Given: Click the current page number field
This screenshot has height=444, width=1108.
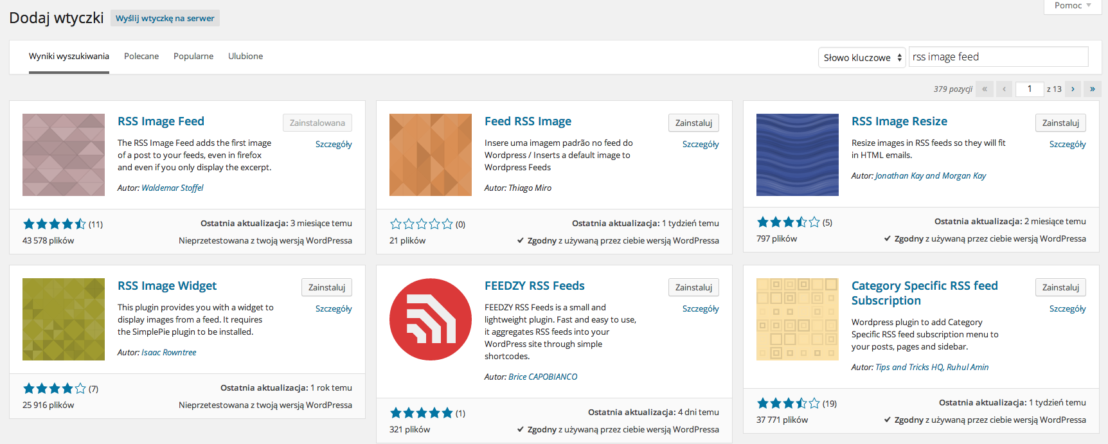Looking at the screenshot, I should [x=1030, y=89].
